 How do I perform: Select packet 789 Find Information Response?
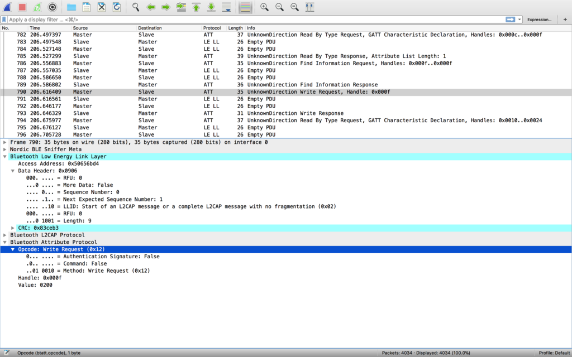286,85
